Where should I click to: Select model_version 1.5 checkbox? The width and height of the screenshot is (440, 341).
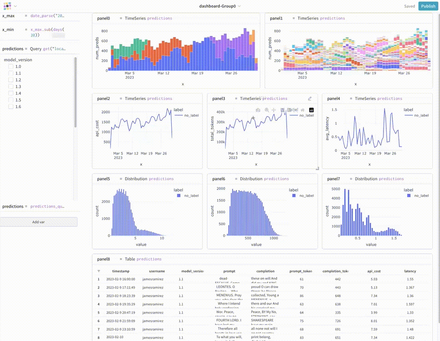pos(11,100)
